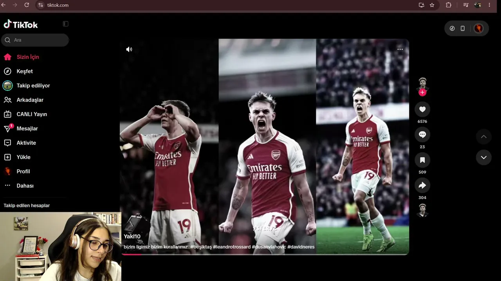Click the coin icon in top-right pill
Viewport: 501px width, 281px height.
point(452,28)
